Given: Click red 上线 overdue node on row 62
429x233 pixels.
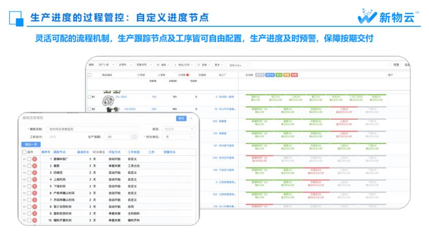Looking at the screenshot, I should point(344,110).
